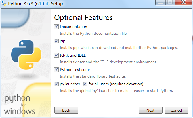Click the Python installer icon in title bar
The height and width of the screenshot is (118, 193).
[3, 3]
